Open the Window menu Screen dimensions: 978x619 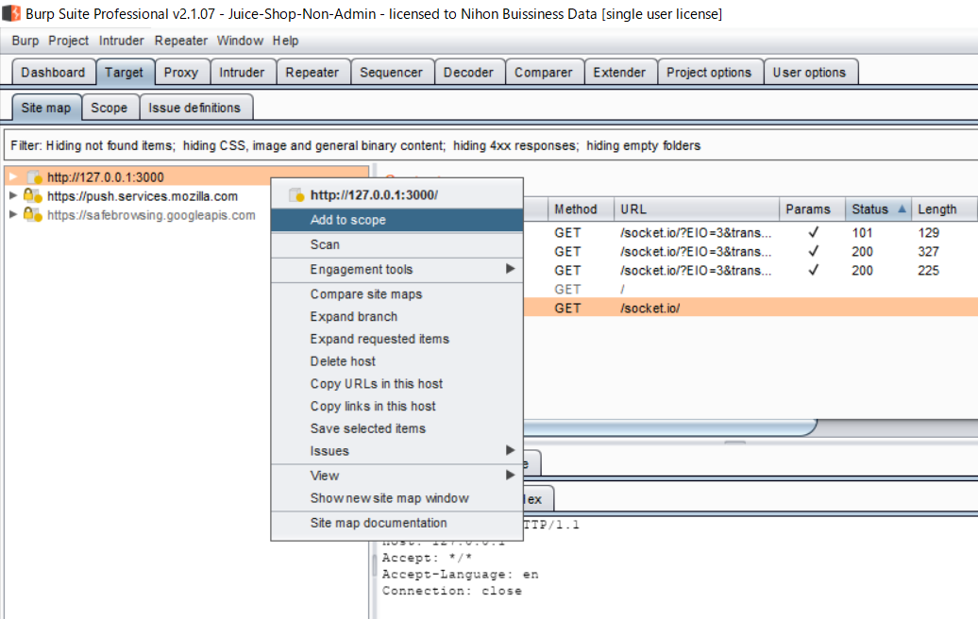(240, 41)
